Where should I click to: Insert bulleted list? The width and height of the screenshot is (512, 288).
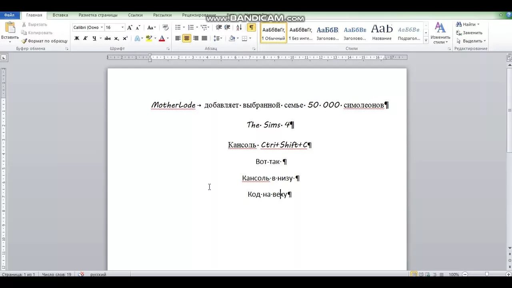(x=178, y=28)
